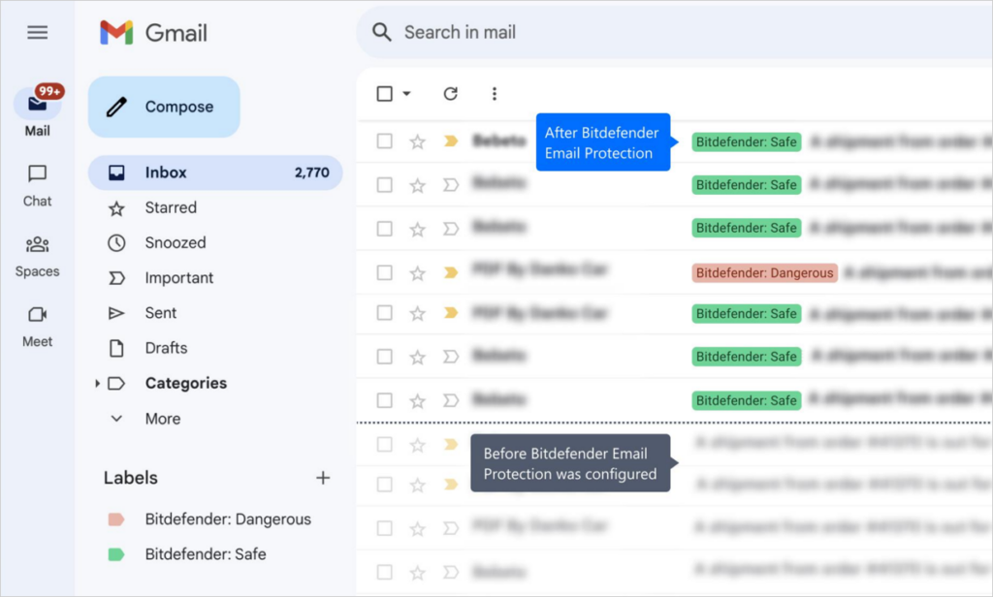
Task: Check the Dangerous-labeled email's checkbox
Action: click(384, 273)
